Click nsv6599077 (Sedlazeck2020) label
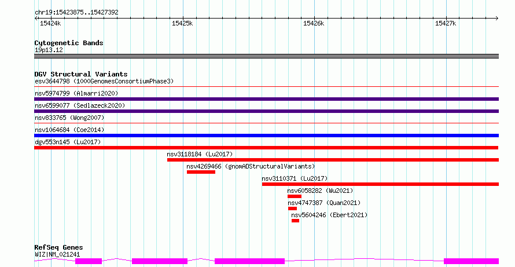515x267 pixels. 80,105
